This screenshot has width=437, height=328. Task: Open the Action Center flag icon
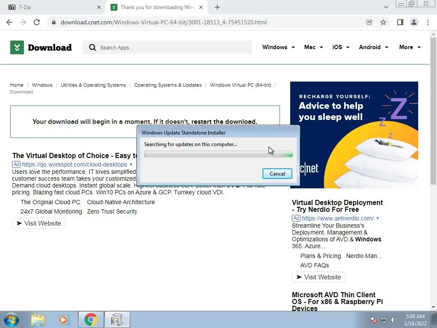pos(373,320)
